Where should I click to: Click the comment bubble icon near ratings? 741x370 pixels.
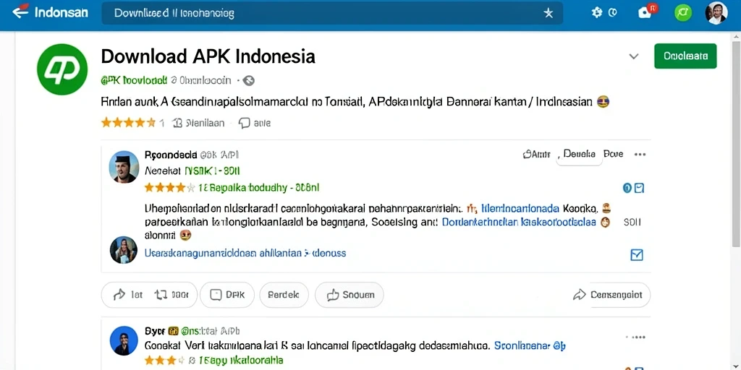coord(245,123)
